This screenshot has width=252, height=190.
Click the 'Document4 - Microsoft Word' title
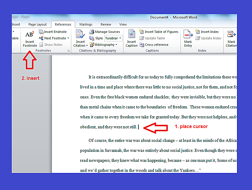[174, 17]
